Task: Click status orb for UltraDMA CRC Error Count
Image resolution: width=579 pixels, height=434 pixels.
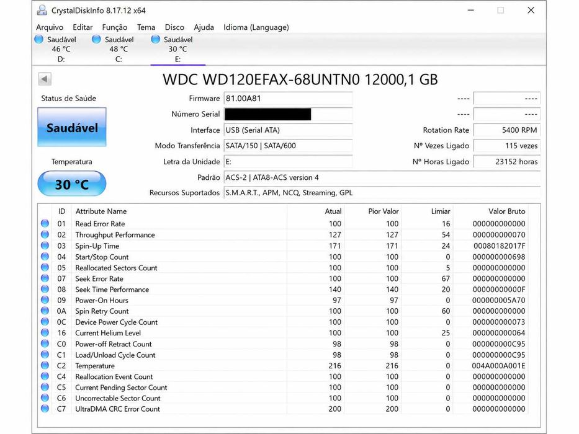Action: pyautogui.click(x=45, y=409)
